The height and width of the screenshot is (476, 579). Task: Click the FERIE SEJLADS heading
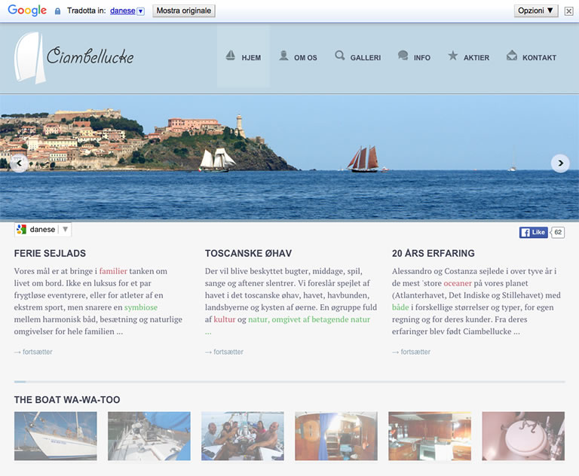50,253
